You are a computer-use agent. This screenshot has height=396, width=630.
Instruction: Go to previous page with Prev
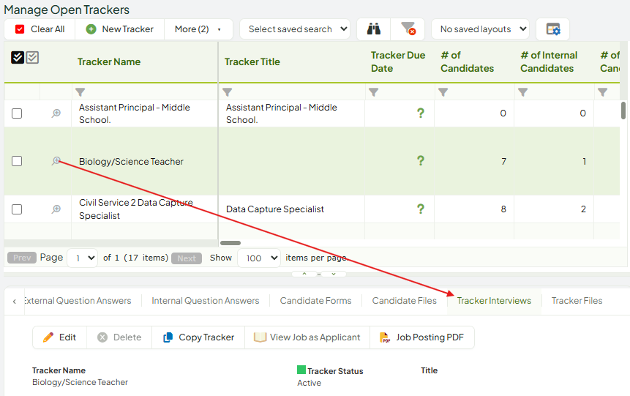coord(22,258)
